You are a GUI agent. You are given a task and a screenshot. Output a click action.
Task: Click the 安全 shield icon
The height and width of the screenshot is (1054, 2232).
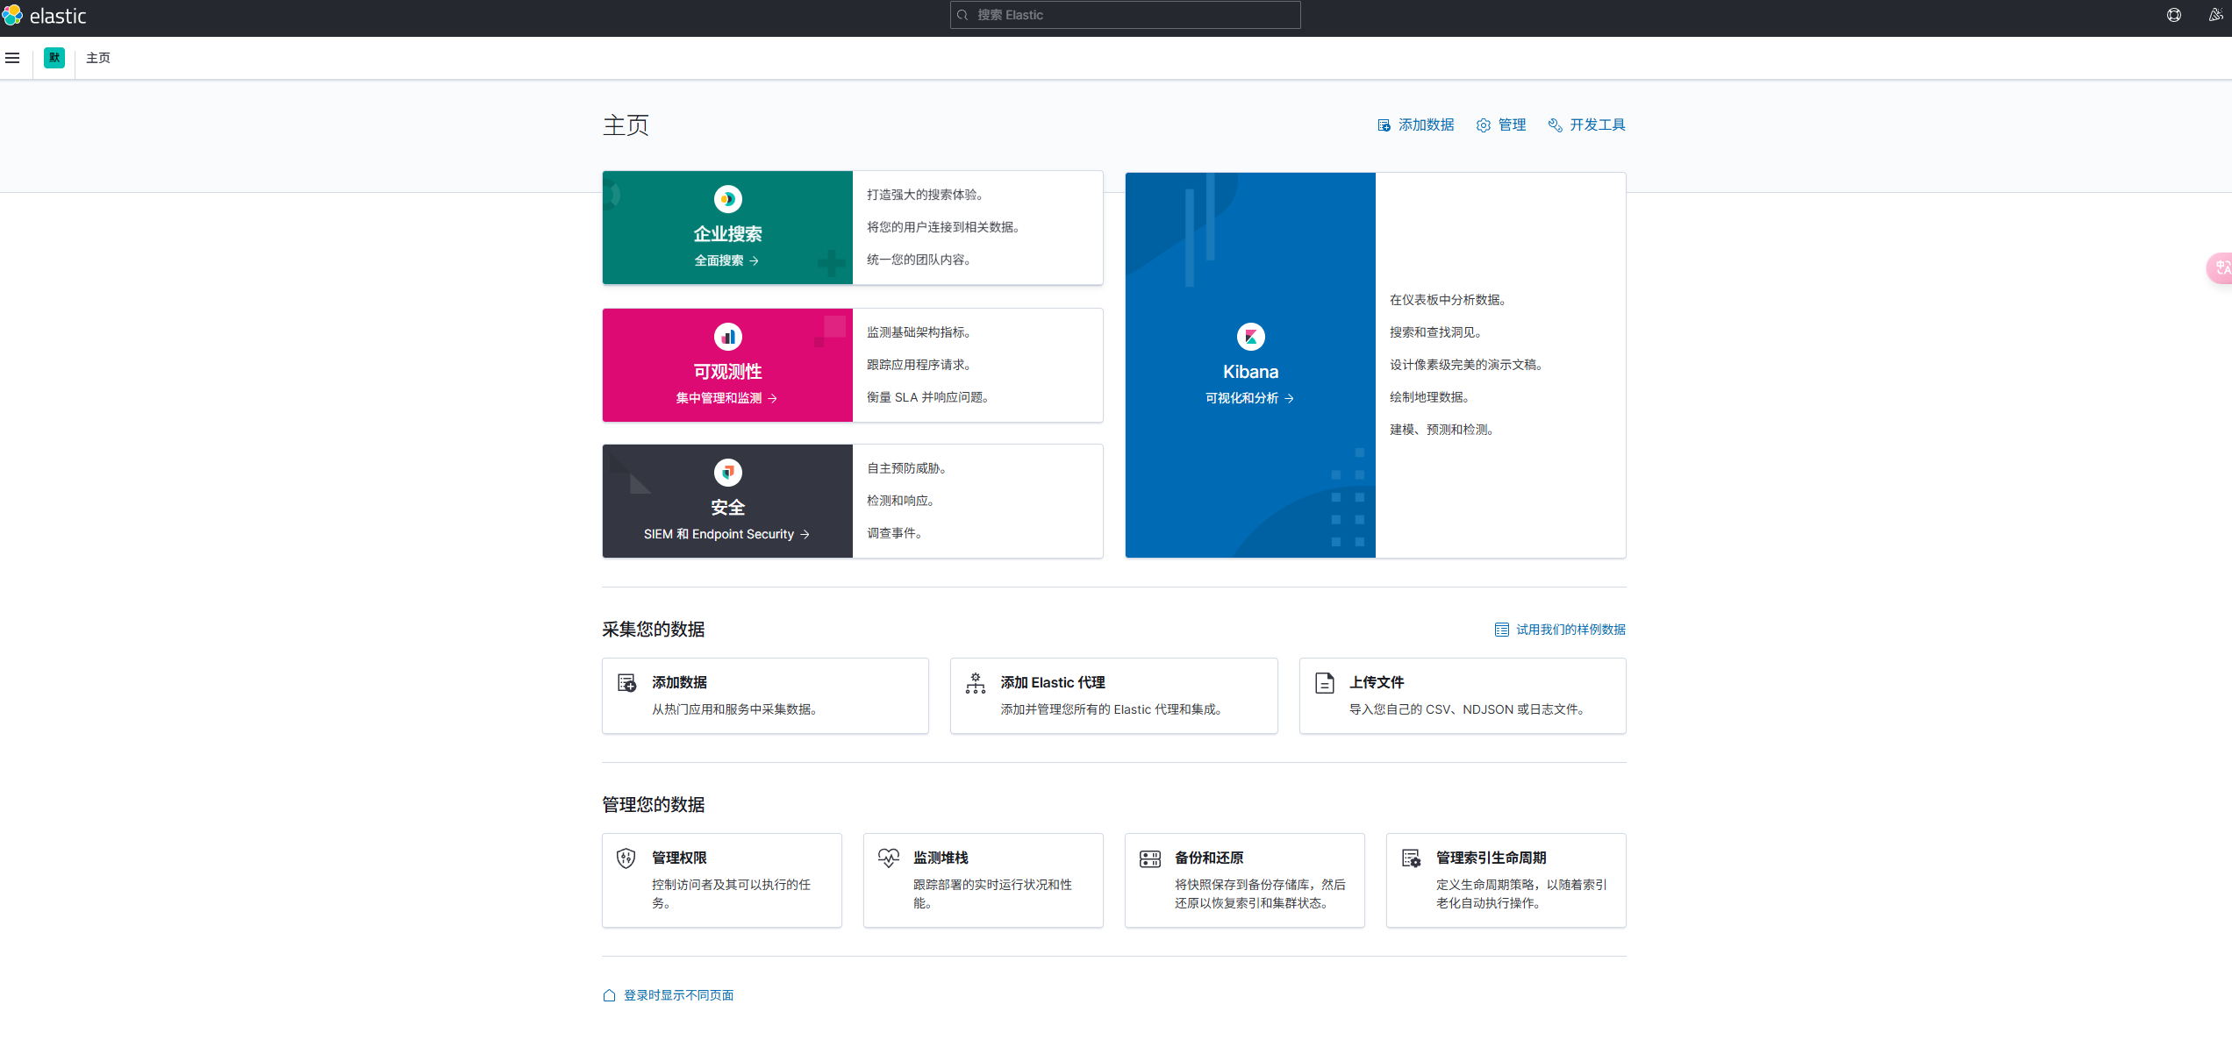tap(727, 471)
